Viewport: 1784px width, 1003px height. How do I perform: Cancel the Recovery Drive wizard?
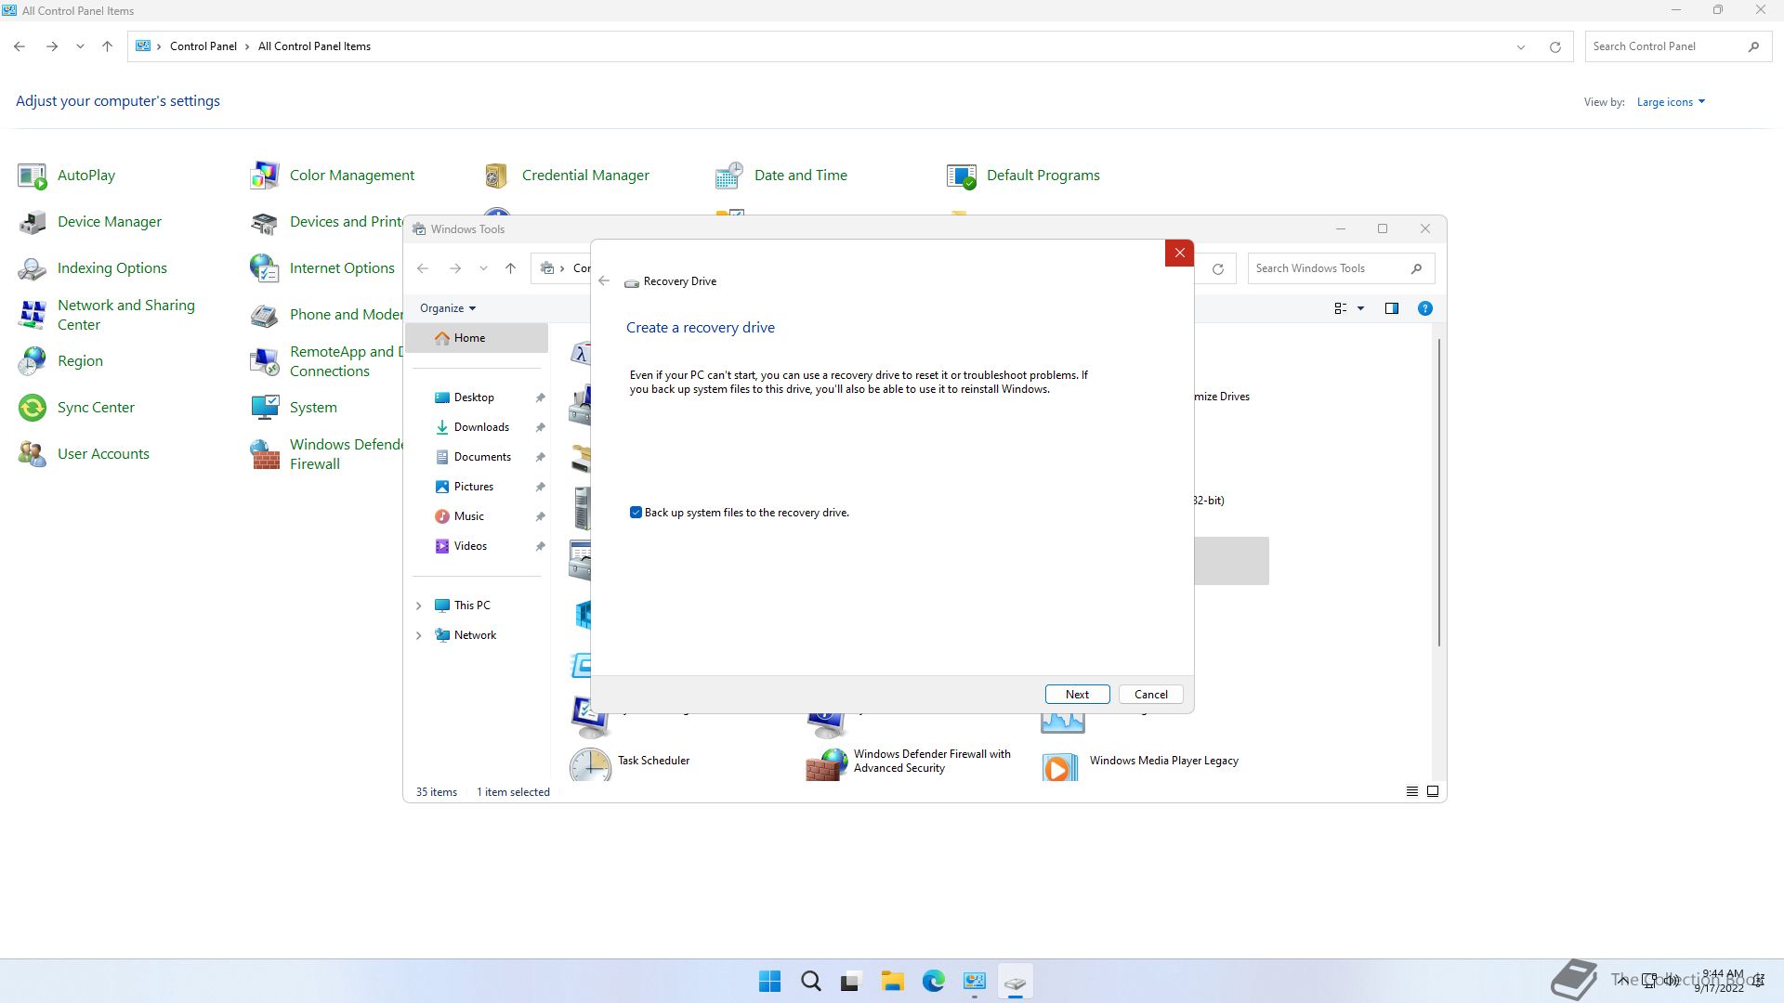(x=1150, y=695)
